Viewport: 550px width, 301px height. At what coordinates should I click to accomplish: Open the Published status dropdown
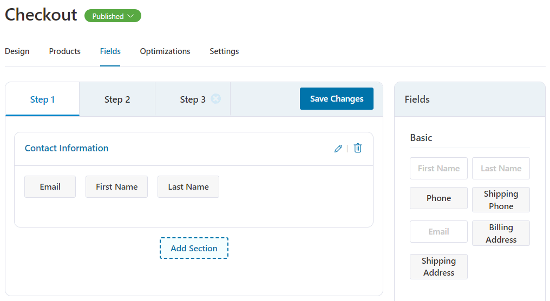tap(113, 16)
